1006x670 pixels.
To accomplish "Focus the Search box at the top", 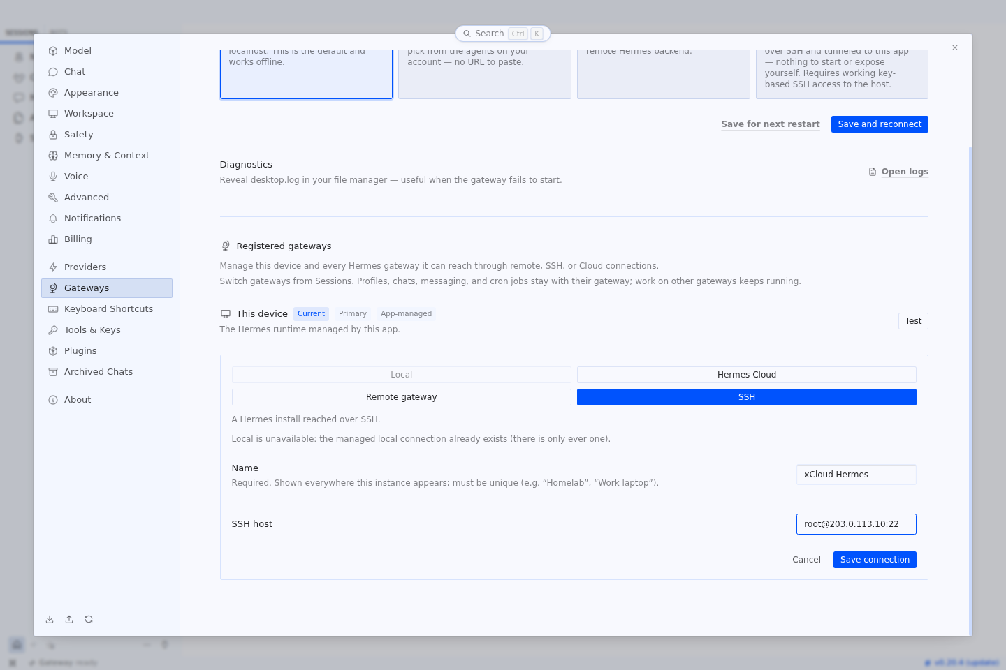I will [x=503, y=33].
